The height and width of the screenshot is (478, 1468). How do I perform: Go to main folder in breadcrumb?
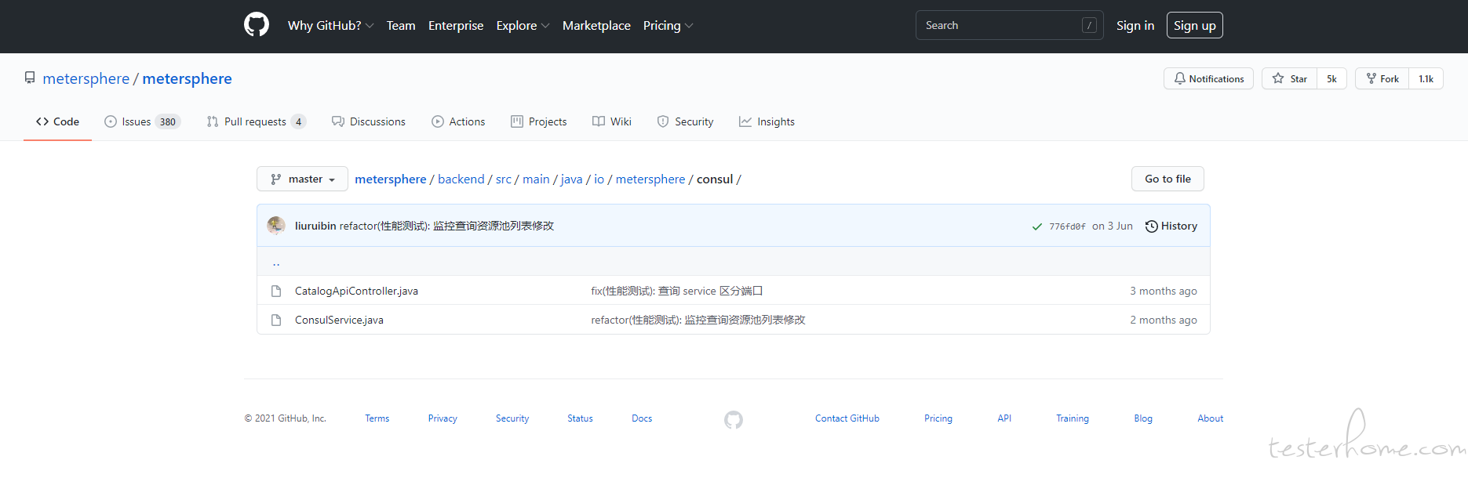(x=536, y=179)
